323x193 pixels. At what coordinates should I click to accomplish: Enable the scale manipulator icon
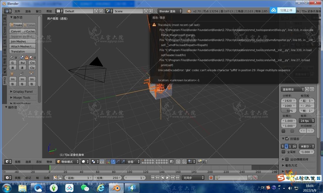(123, 162)
